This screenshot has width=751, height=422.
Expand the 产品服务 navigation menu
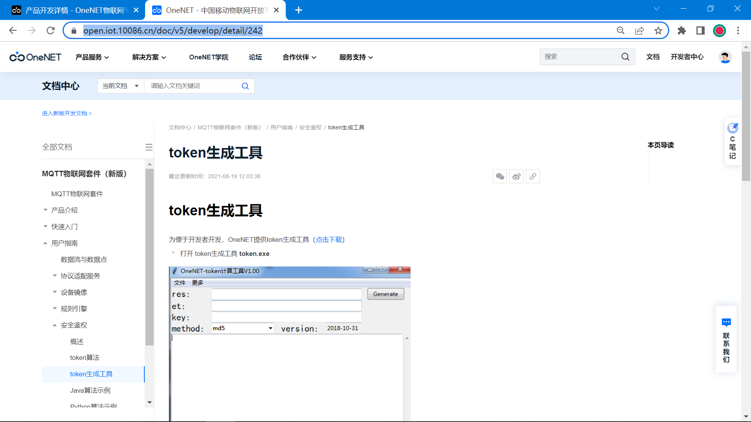click(92, 57)
